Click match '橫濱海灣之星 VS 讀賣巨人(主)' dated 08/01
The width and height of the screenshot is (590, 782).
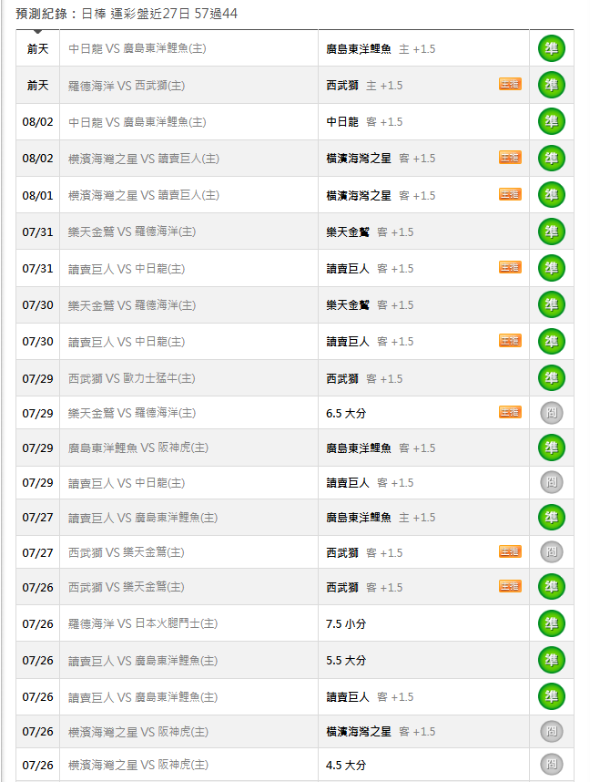144,195
